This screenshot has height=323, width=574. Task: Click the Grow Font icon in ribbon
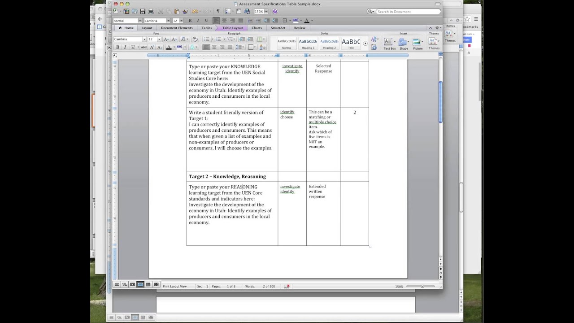pos(166,39)
